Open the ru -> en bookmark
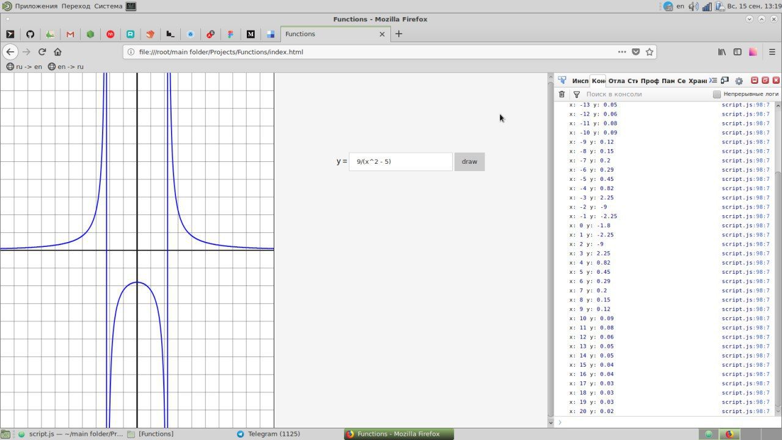This screenshot has height=440, width=782. pyautogui.click(x=24, y=67)
